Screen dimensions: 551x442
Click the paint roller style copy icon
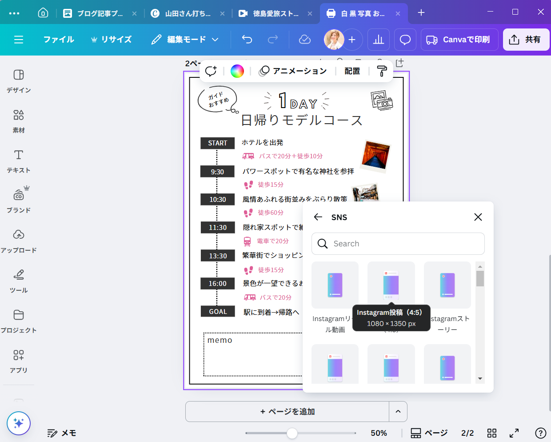[382, 71]
